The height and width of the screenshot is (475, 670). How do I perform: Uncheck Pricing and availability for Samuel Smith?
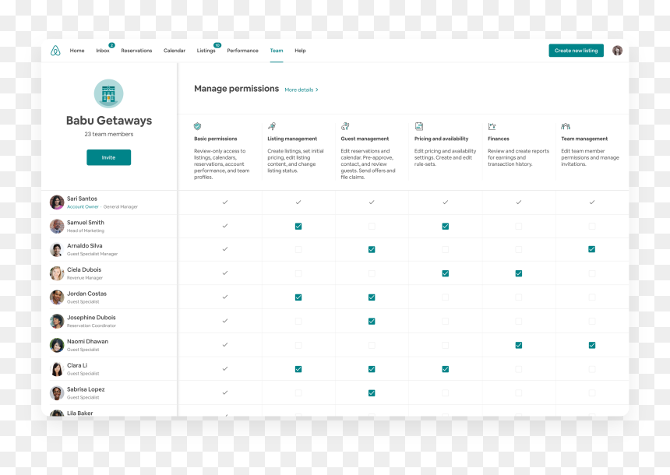[446, 227]
